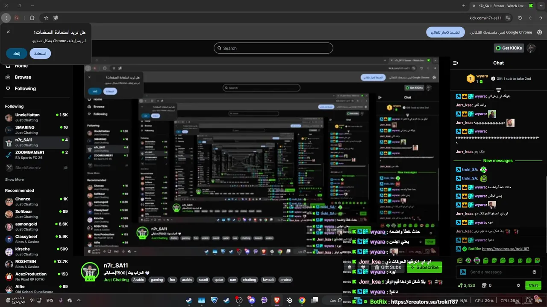Open the recommended asmongold channel
Image resolution: width=547 pixels, height=307 pixels.
click(x=36, y=226)
